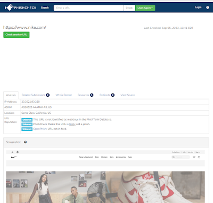Screen dimensions: 213x203
Task: Click the Enter a URL input field
Action: 88,8
